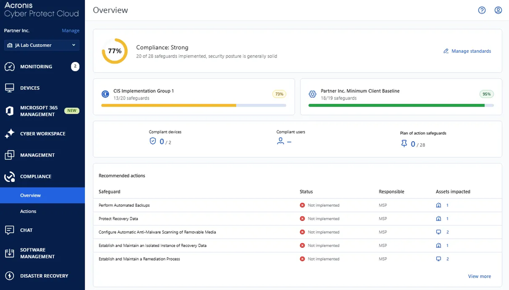Open the user account profile icon
Screen dimensions: 509x290
[498, 10]
